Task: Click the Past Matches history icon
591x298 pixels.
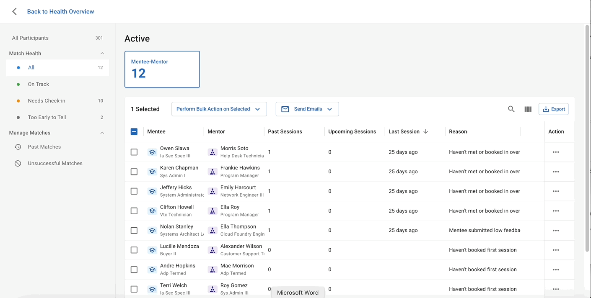Action: (18, 147)
